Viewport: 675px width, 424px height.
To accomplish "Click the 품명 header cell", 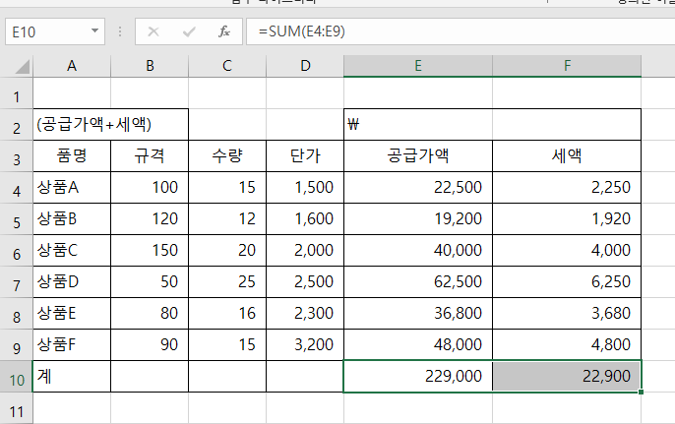I will pyautogui.click(x=72, y=155).
